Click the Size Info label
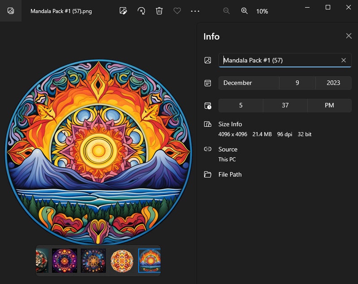The height and width of the screenshot is (284, 358). point(230,124)
